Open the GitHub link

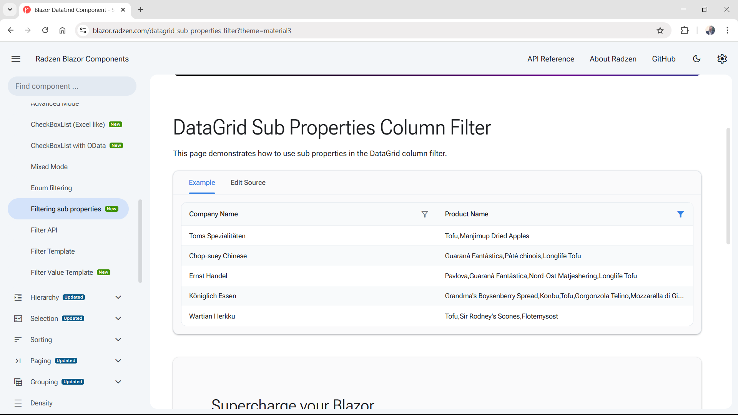pos(663,59)
